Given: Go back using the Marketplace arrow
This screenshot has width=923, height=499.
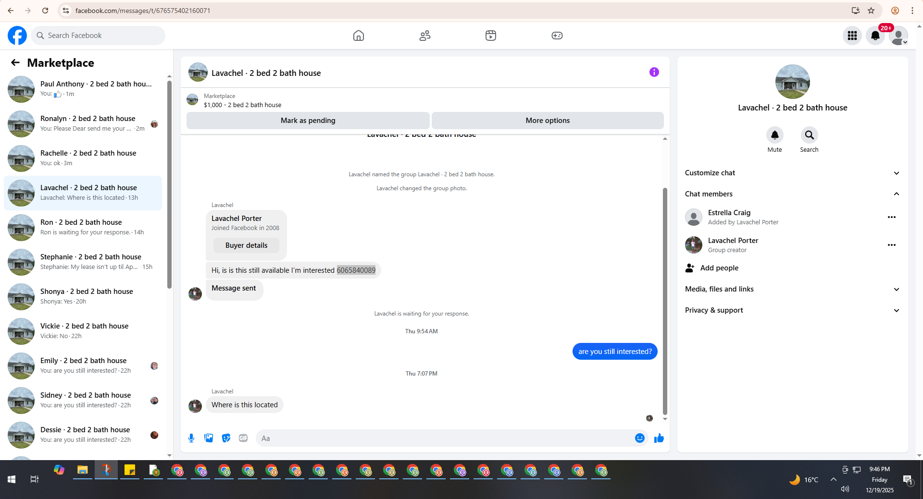Looking at the screenshot, I should pos(15,62).
